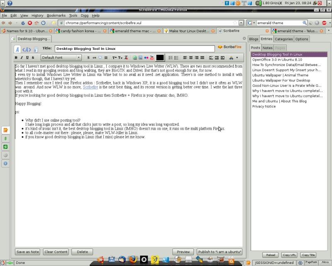This screenshot has width=332, height=266.
Task: Remove formatting with the T-with-red-x icon
Action: coord(126,58)
